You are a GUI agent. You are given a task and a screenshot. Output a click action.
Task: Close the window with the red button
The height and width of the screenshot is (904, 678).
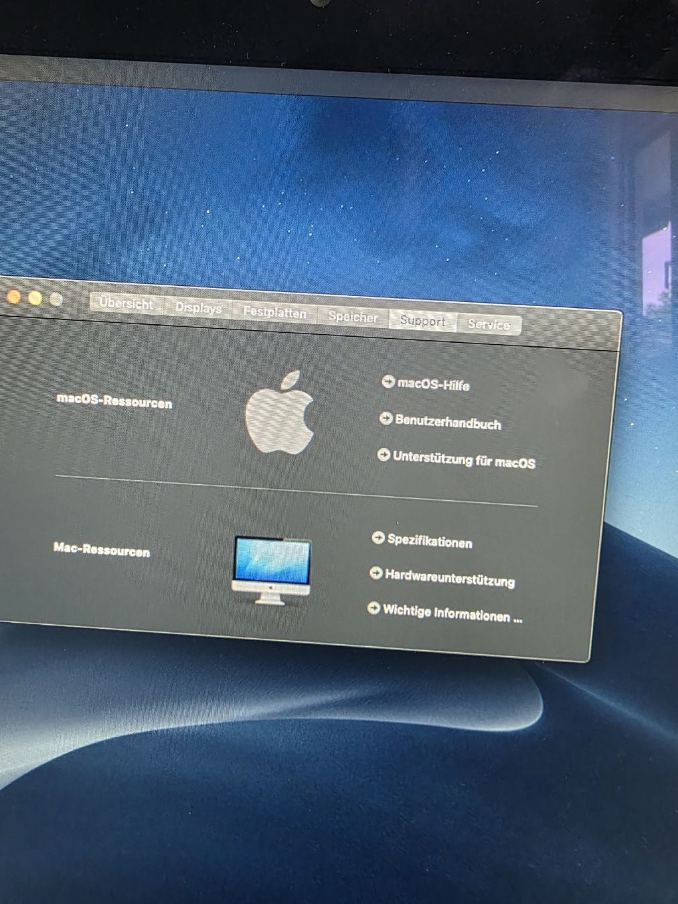(x=13, y=297)
